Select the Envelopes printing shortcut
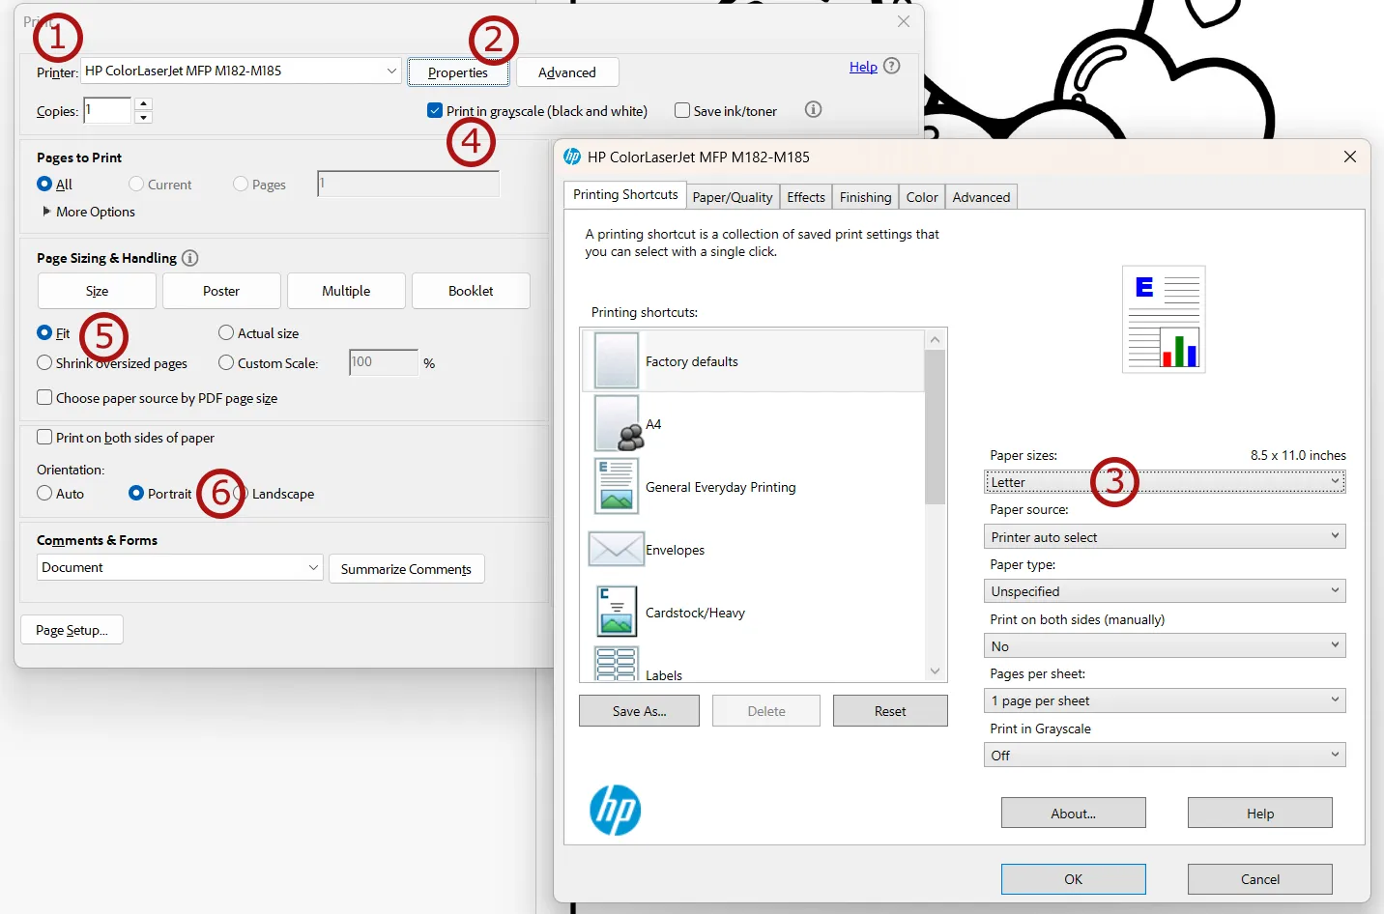The width and height of the screenshot is (1384, 914). [675, 549]
